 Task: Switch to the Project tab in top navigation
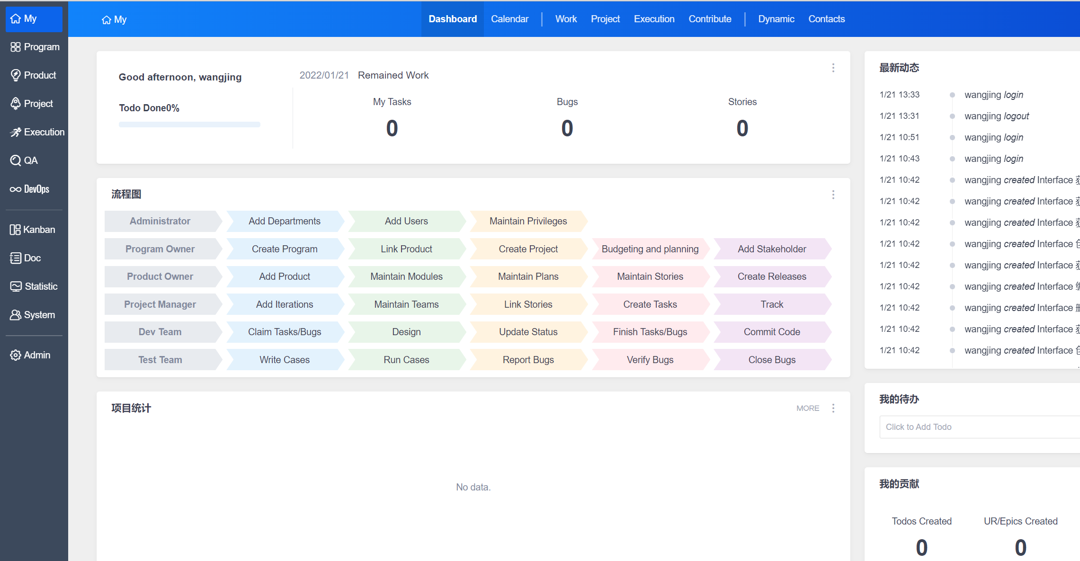(x=605, y=19)
